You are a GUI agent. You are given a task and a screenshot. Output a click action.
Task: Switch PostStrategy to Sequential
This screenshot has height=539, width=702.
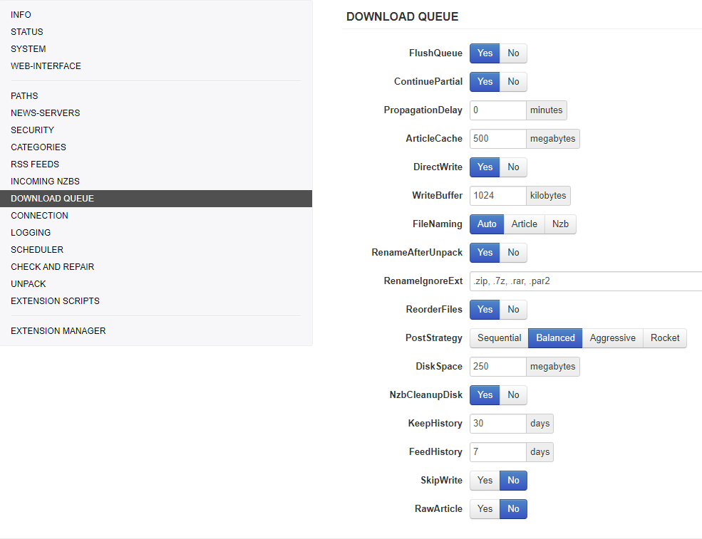click(x=499, y=338)
